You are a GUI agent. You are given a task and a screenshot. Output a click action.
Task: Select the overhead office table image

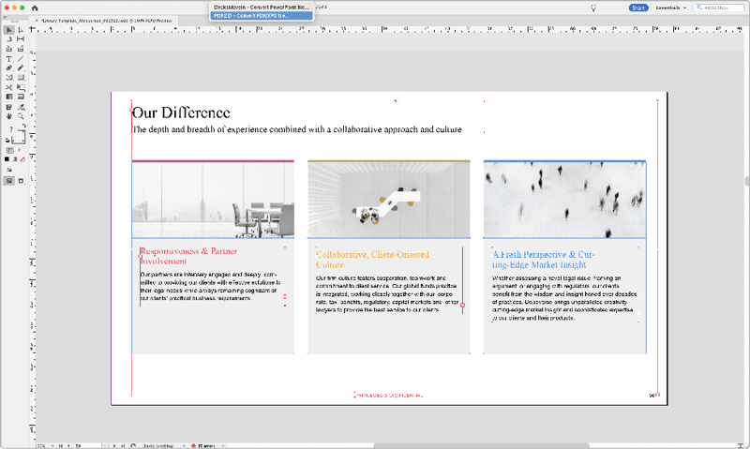[389, 200]
